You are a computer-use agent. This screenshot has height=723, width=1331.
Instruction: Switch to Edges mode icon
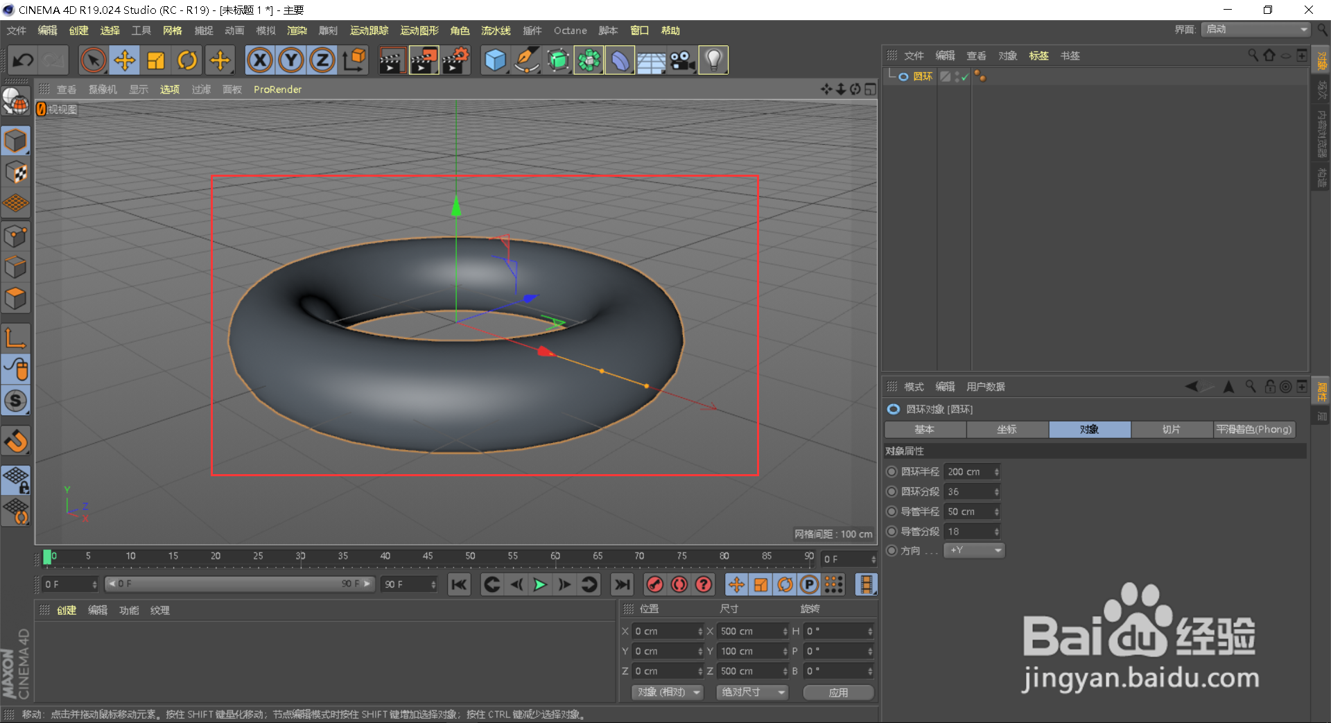[15, 268]
